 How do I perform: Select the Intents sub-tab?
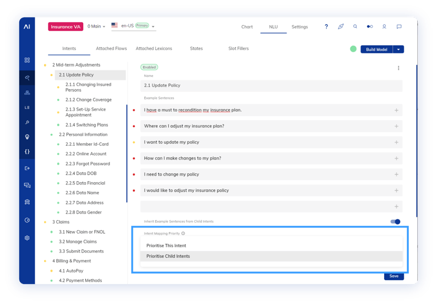(69, 48)
